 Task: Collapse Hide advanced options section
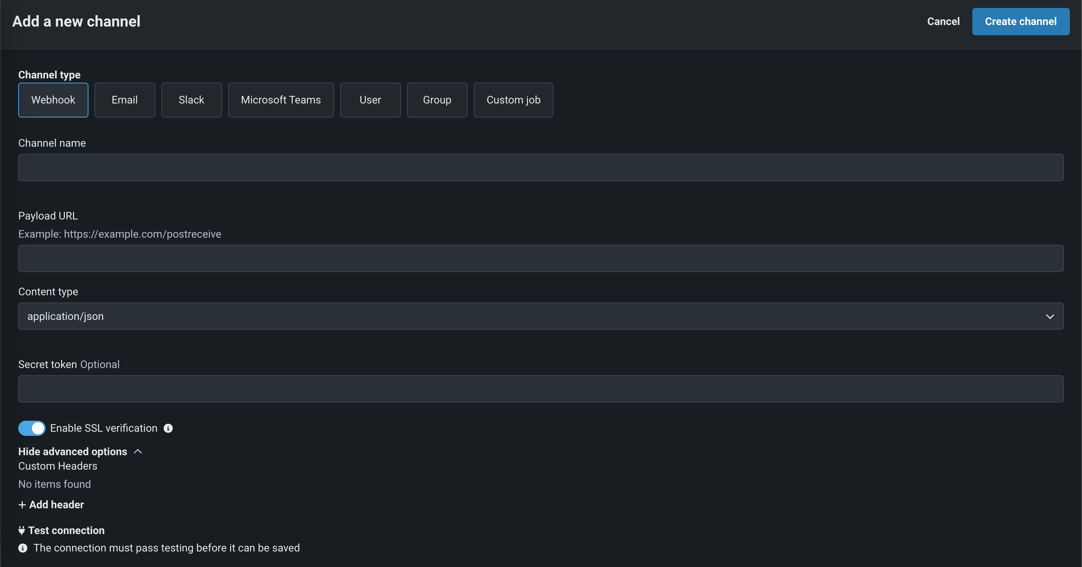73,452
